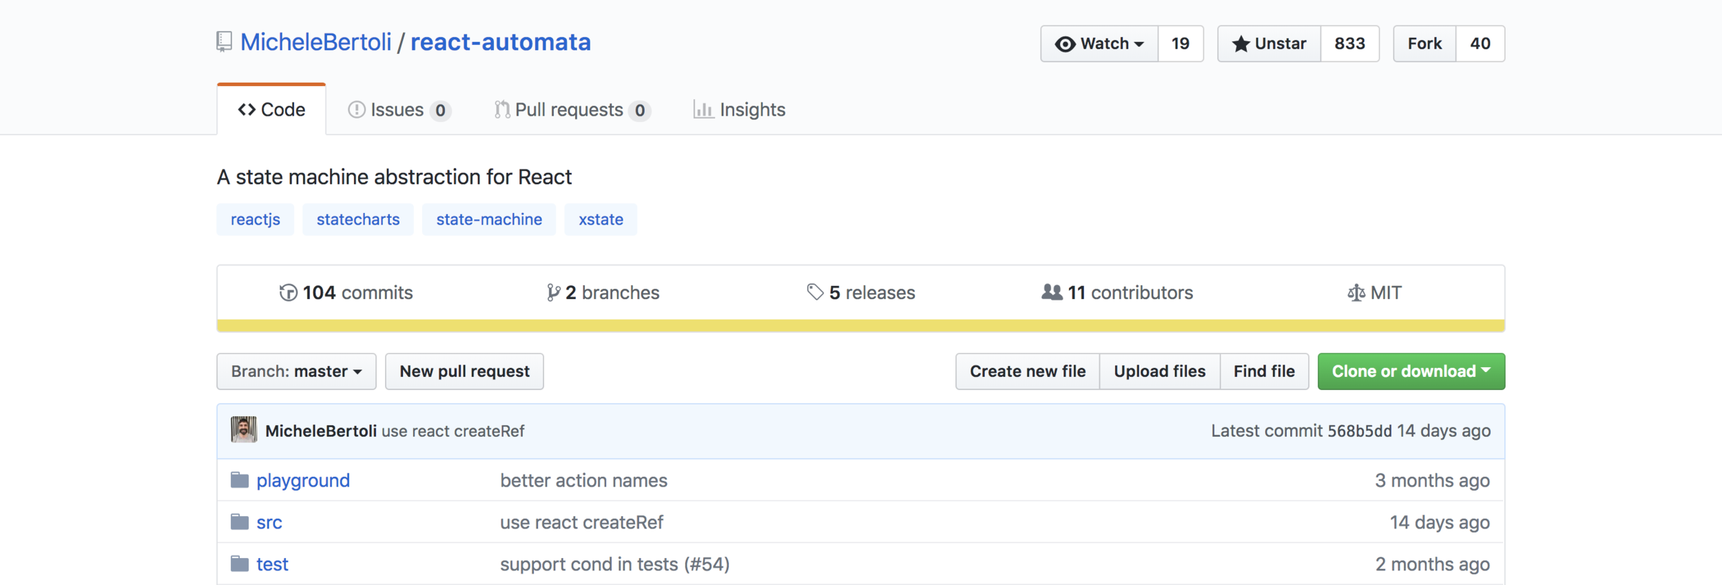The height and width of the screenshot is (585, 1722).
Task: View the 19 watchers count
Action: click(x=1181, y=44)
